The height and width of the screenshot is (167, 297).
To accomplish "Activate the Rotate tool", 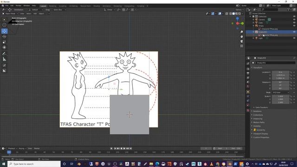I will [x=4, y=37].
